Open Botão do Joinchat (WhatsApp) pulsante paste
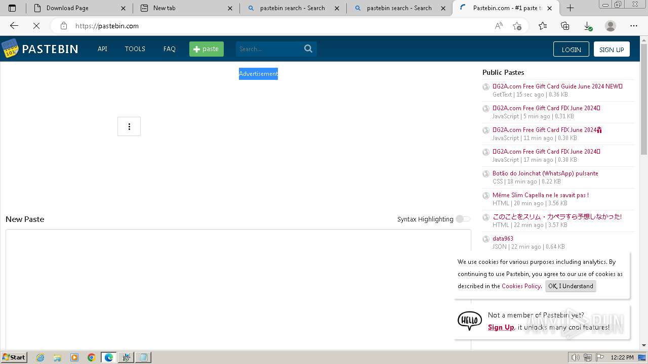The height and width of the screenshot is (364, 648). (545, 173)
